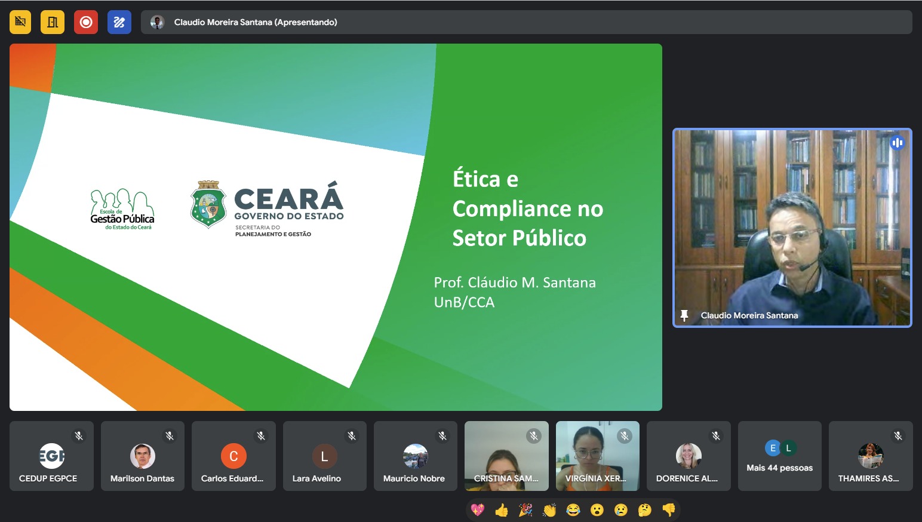Click muted mic icon on Marilson Dantas tile

(170, 436)
